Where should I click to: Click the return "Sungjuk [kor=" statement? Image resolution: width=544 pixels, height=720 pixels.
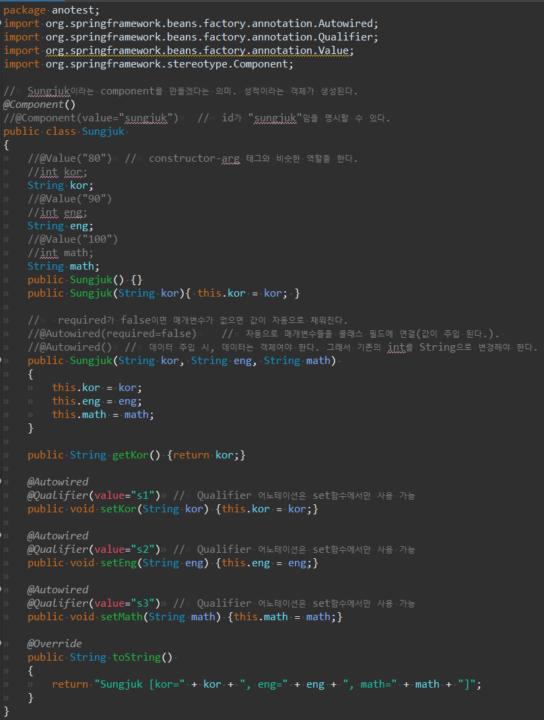click(x=267, y=685)
